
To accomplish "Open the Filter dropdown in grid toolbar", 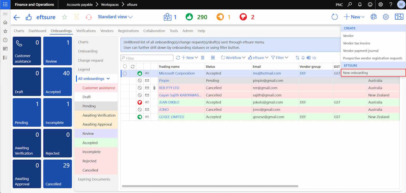I will click(280, 58).
